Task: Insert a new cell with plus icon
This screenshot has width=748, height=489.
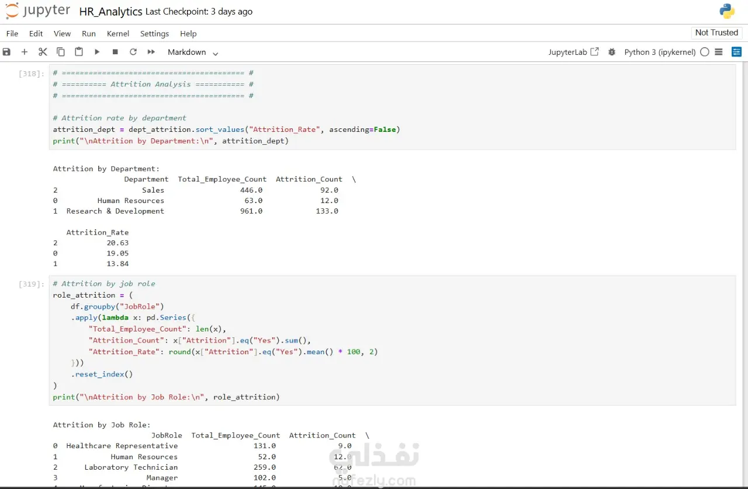Action: [x=25, y=52]
